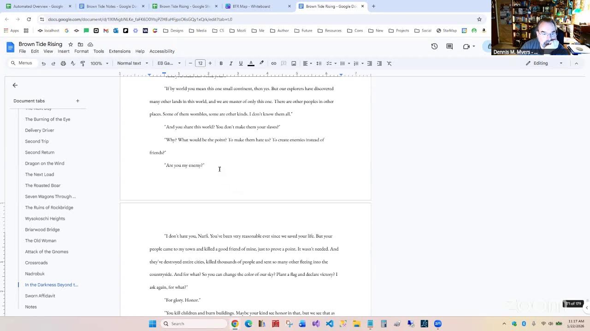Screen dimensions: 590x331
Task: Open the Format menu
Action: (x=82, y=51)
